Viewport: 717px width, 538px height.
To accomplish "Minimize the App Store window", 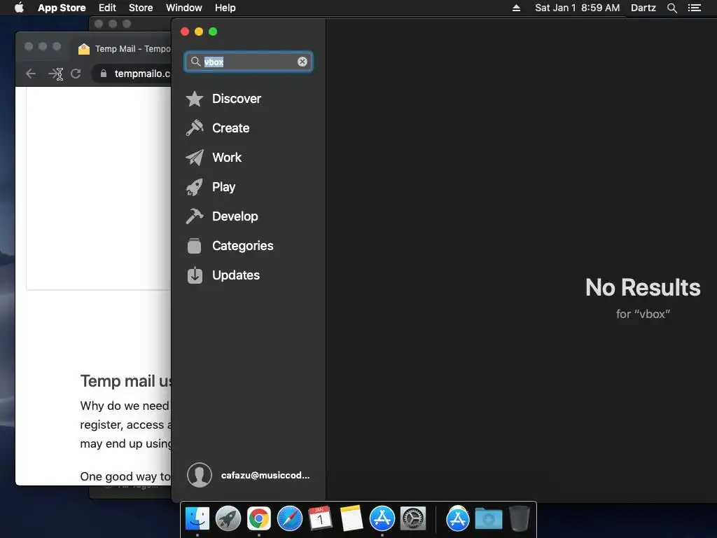I will tap(199, 32).
